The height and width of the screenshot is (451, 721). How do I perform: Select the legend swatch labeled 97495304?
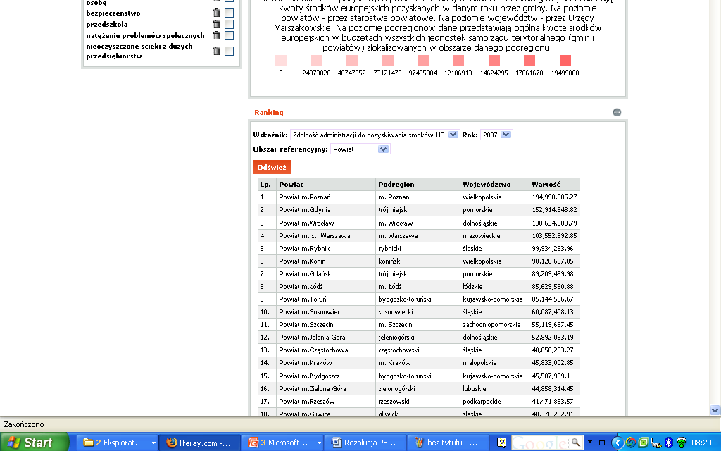coord(423,61)
